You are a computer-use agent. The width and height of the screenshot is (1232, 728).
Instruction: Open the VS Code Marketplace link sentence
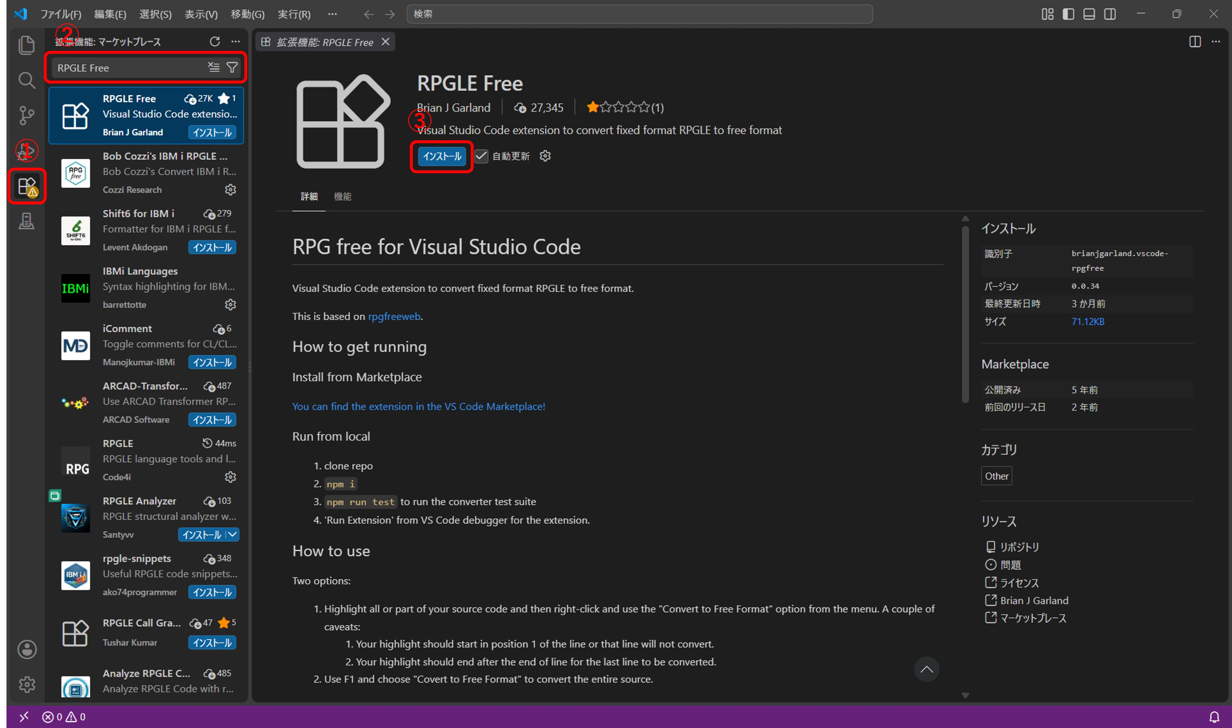pyautogui.click(x=418, y=406)
